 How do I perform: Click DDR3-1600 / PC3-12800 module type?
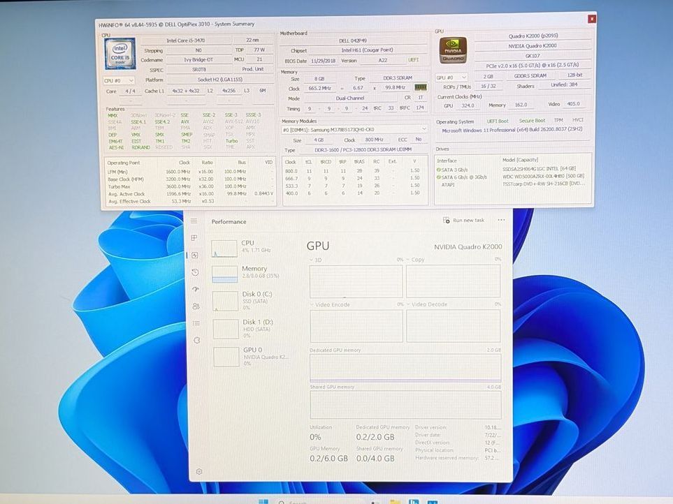pyautogui.click(x=363, y=149)
